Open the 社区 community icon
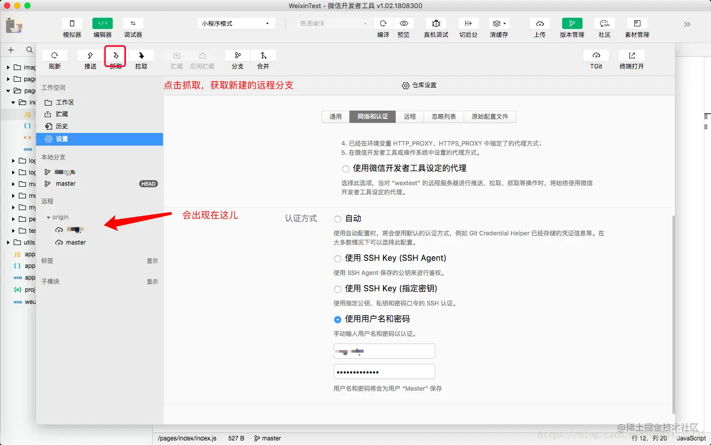The height and width of the screenshot is (445, 711). pyautogui.click(x=604, y=23)
